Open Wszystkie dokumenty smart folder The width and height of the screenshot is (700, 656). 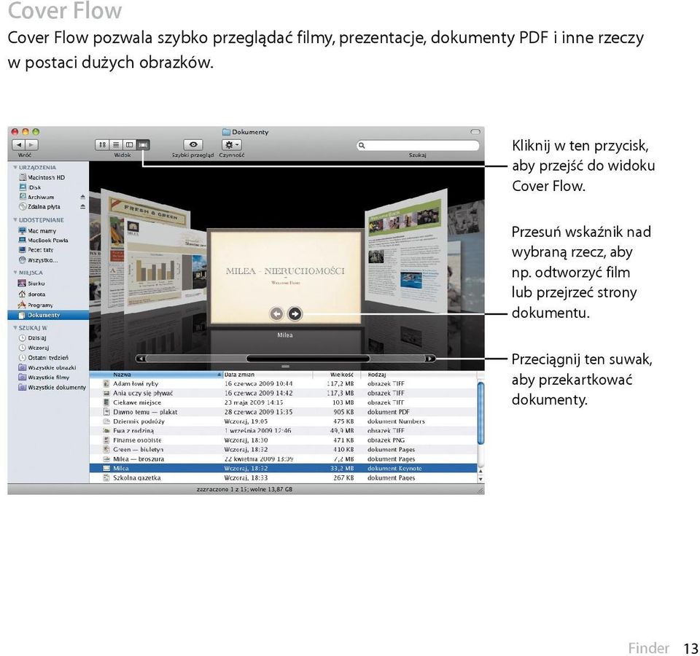point(52,387)
